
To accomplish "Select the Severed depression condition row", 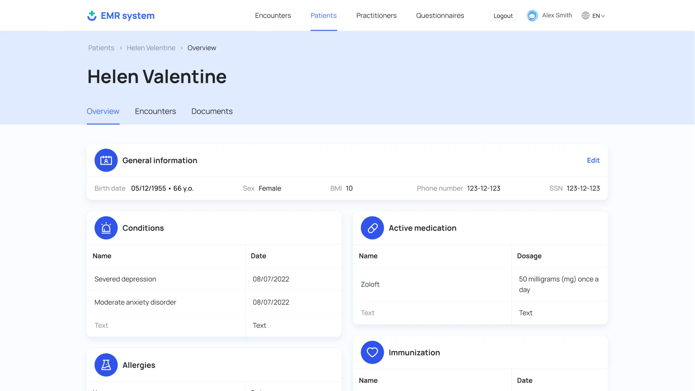I will [x=214, y=279].
